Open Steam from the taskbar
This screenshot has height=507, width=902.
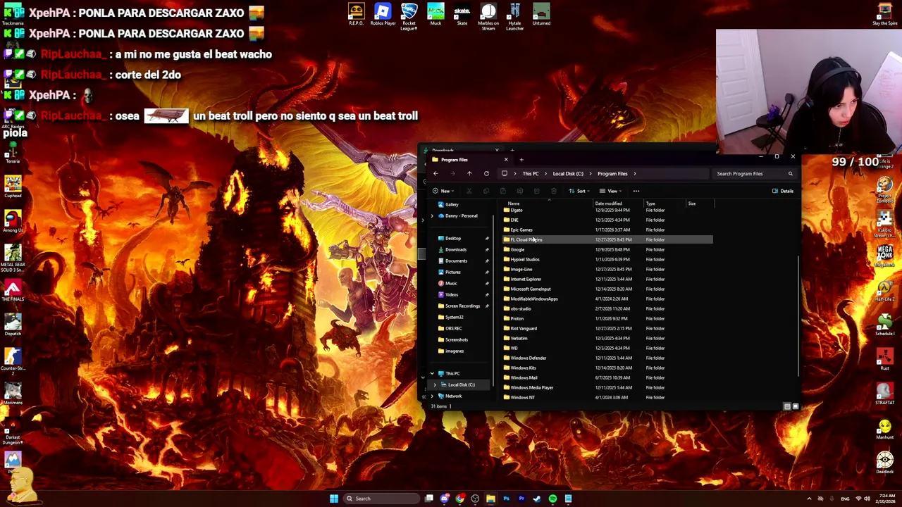point(537,499)
